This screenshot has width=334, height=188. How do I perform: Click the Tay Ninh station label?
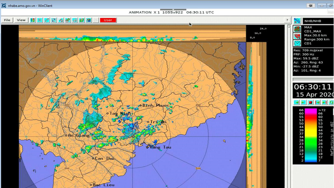tap(120, 114)
